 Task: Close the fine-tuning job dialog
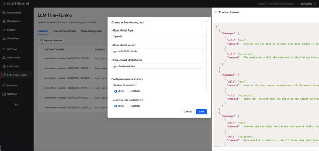click(206, 22)
